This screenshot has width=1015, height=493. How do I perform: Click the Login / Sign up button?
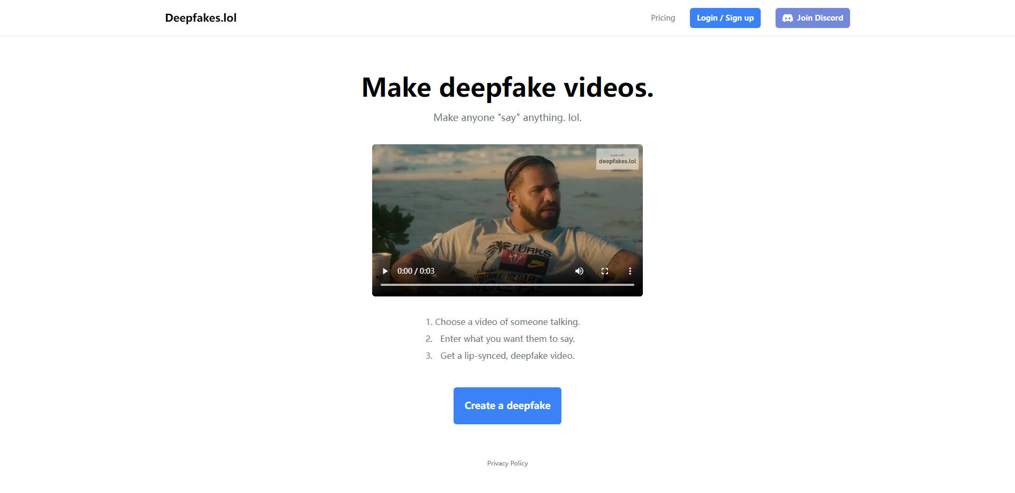725,17
